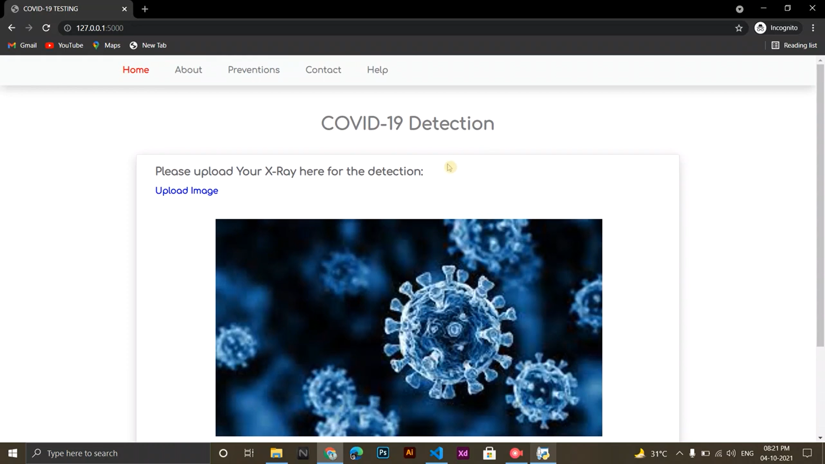This screenshot has width=825, height=464.
Task: Open Adobe XD taskbar icon
Action: (x=463, y=453)
